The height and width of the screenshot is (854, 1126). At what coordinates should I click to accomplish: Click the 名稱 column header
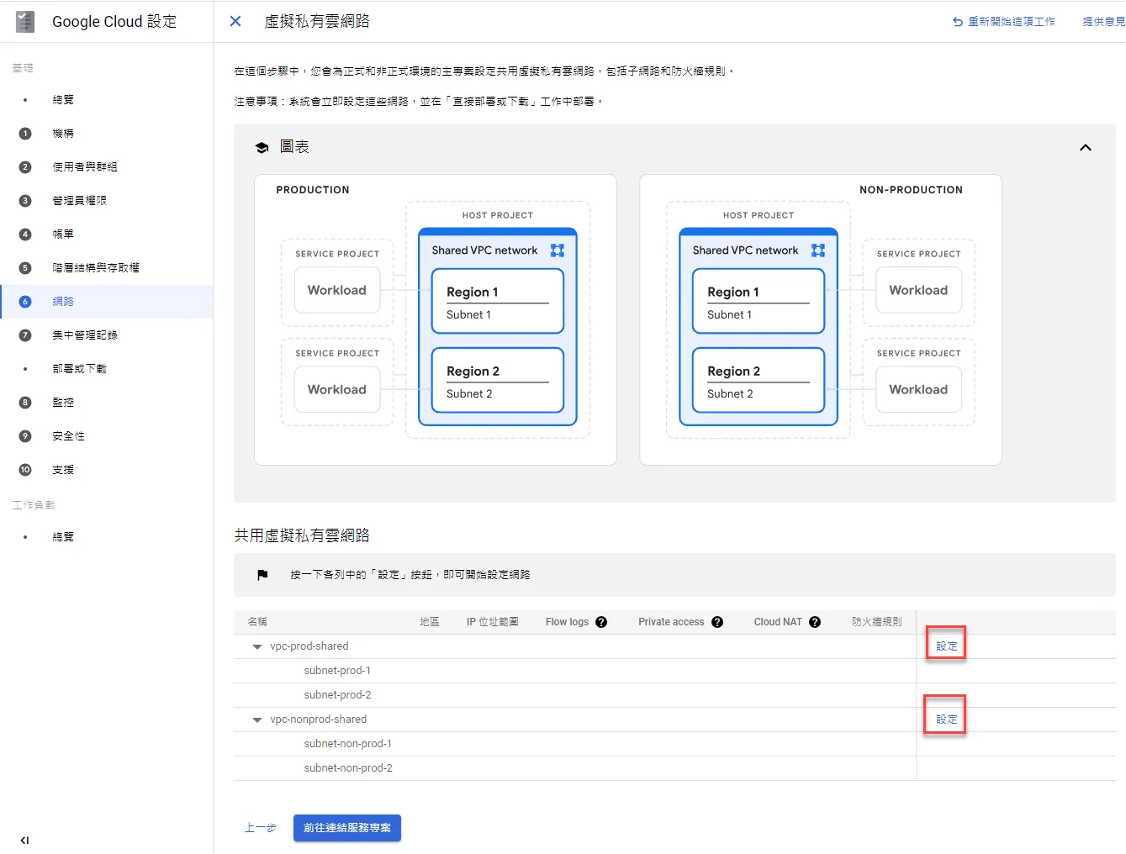click(x=257, y=622)
